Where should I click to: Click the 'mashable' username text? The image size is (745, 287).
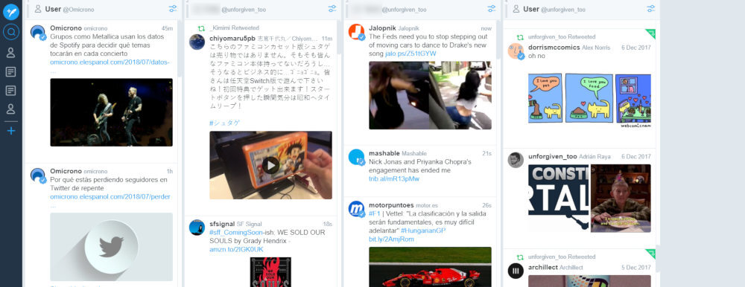[384, 153]
